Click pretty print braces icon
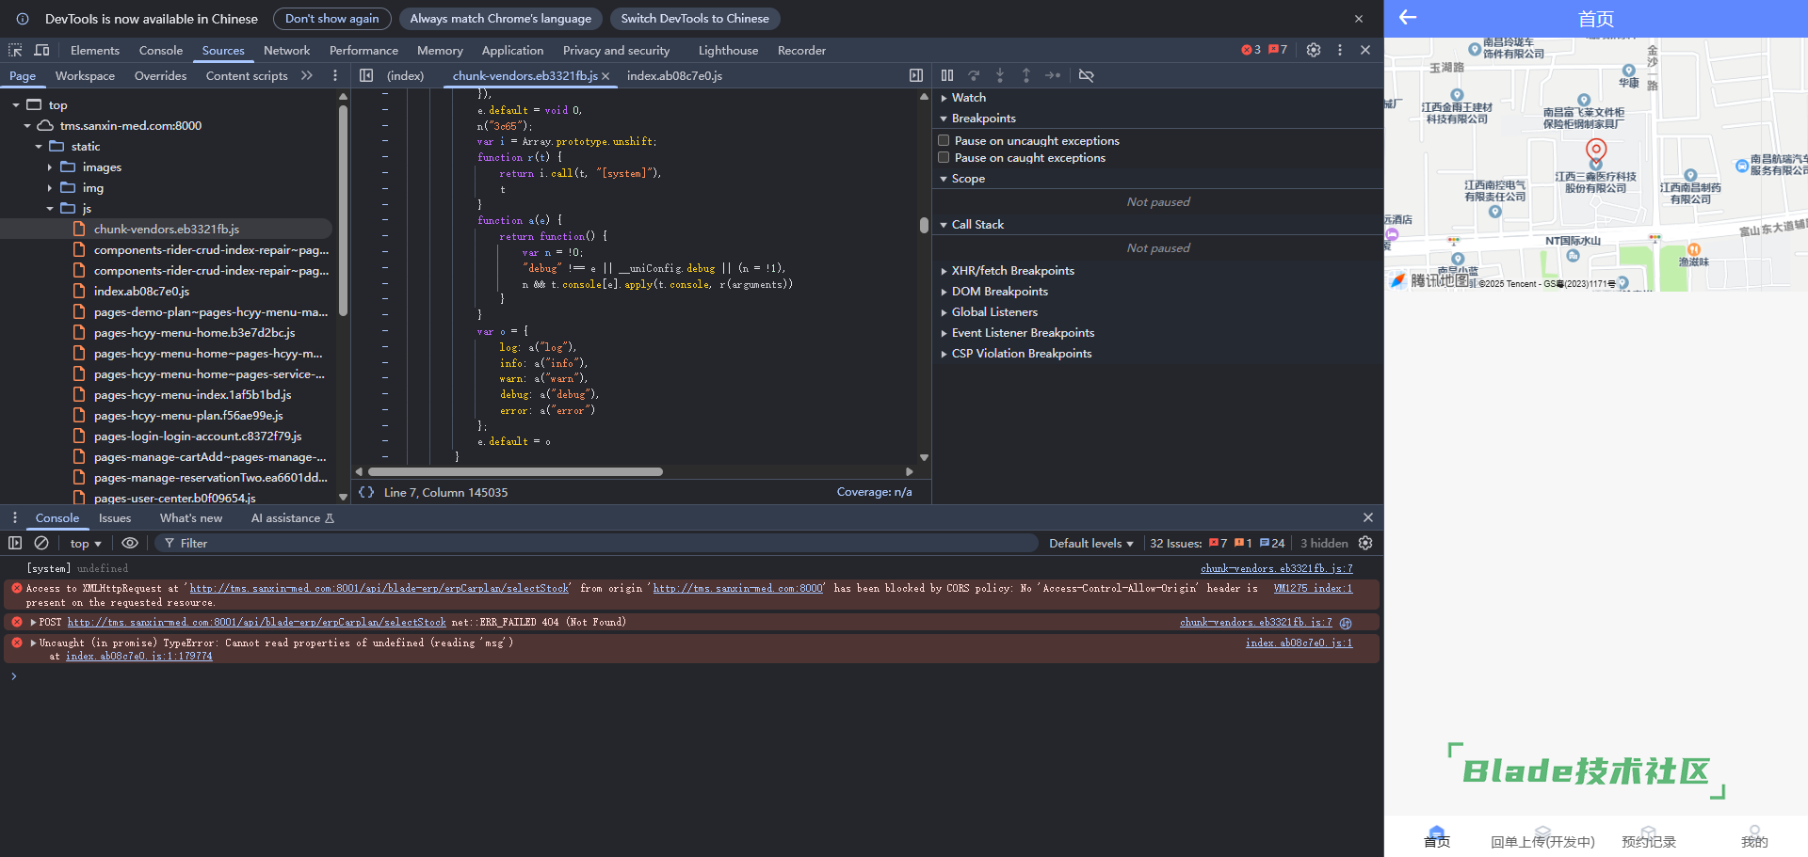The height and width of the screenshot is (857, 1808). [x=366, y=492]
